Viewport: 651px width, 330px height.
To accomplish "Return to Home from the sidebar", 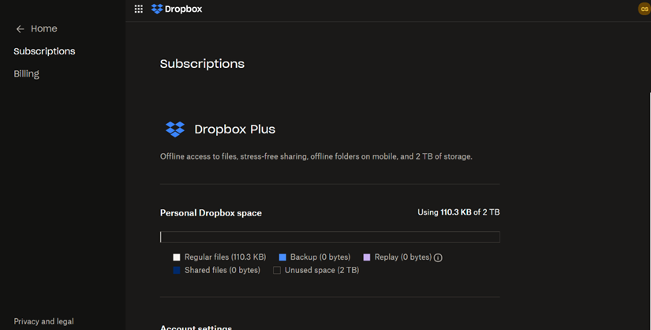I will (x=44, y=28).
